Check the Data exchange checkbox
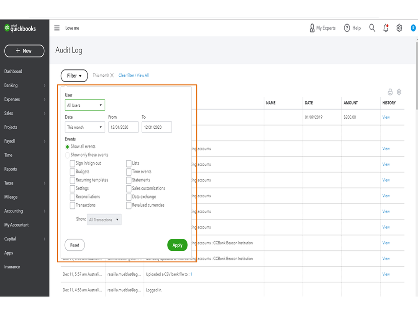Screen dimensions: 418x314 (x=129, y=197)
